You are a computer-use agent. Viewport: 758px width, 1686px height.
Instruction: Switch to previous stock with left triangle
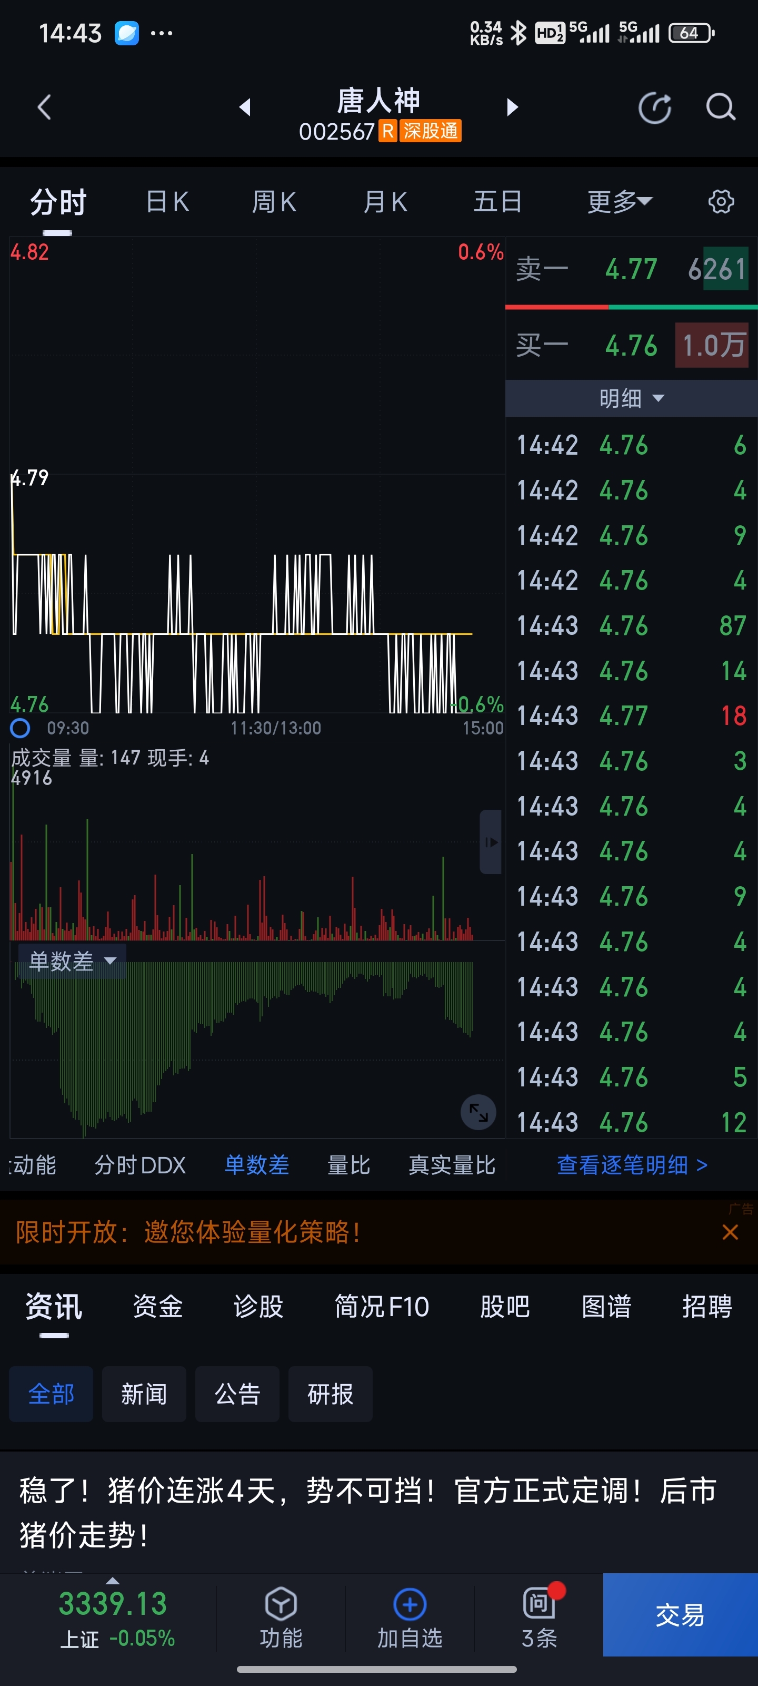(x=245, y=106)
